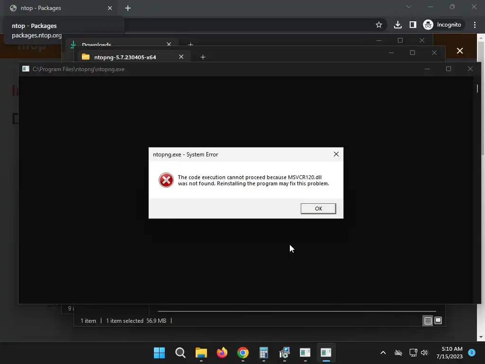Switch Explorer to details view icon
485x364 pixels.
[x=428, y=321]
